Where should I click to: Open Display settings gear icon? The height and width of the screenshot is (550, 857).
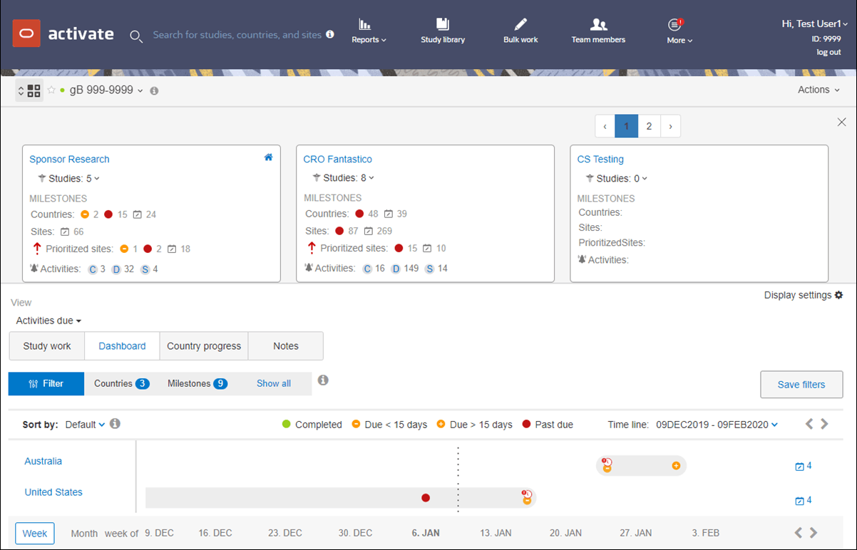838,295
